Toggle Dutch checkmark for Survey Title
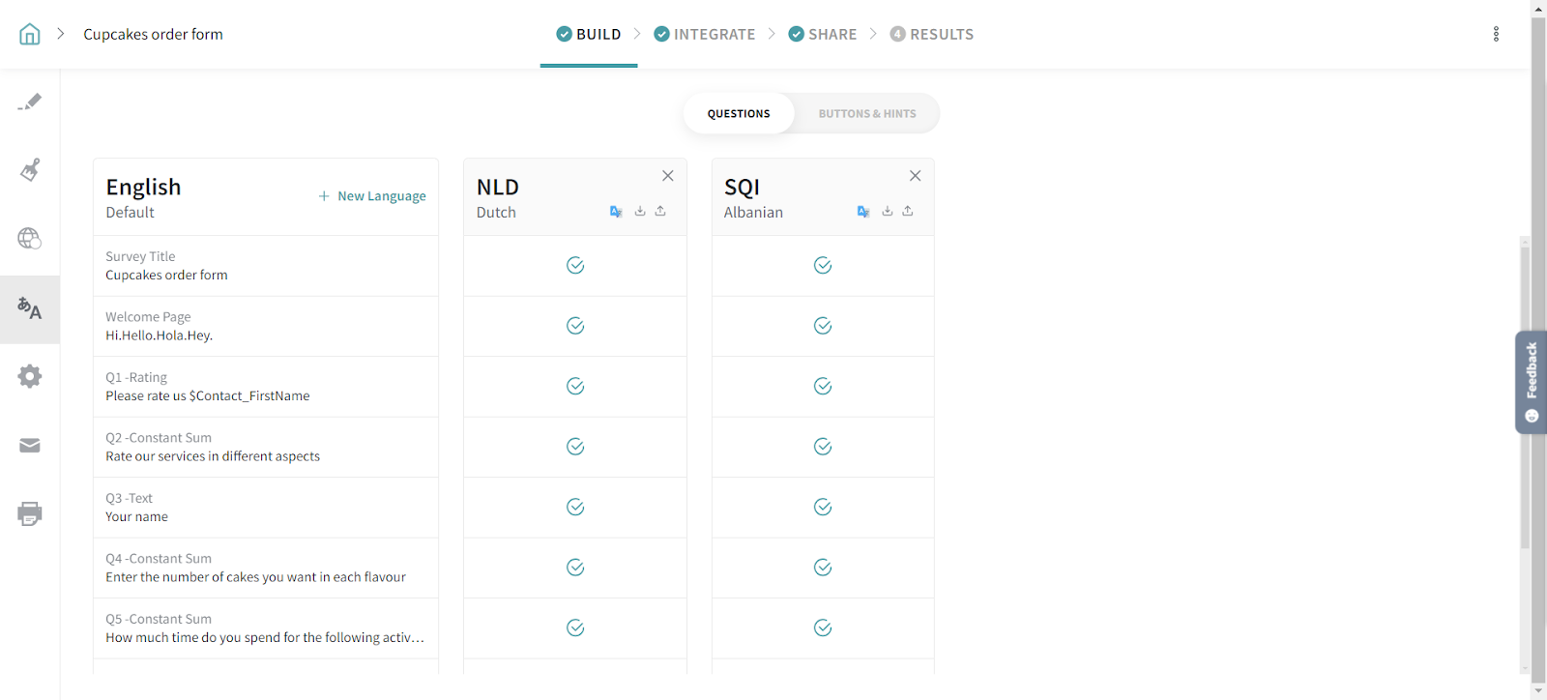This screenshot has width=1547, height=700. (575, 266)
